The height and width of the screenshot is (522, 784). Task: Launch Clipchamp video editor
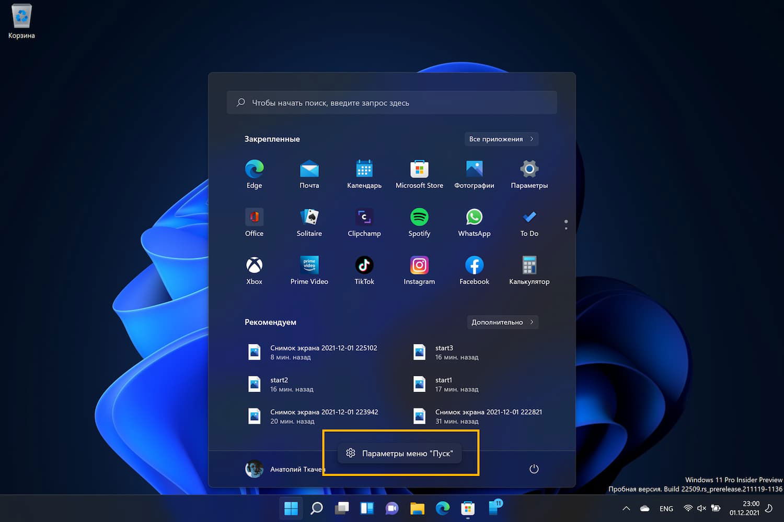coord(364,222)
